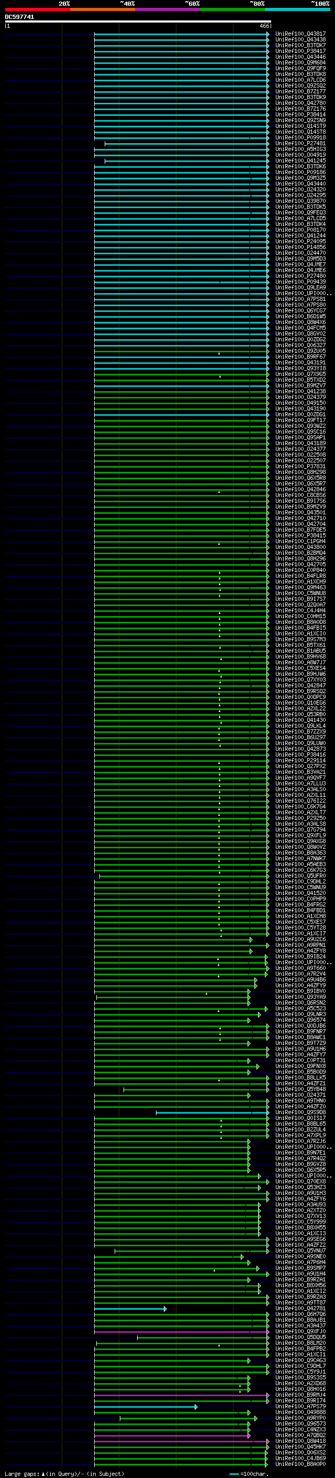Click the label UniRef100_B9RF67

point(300,357)
